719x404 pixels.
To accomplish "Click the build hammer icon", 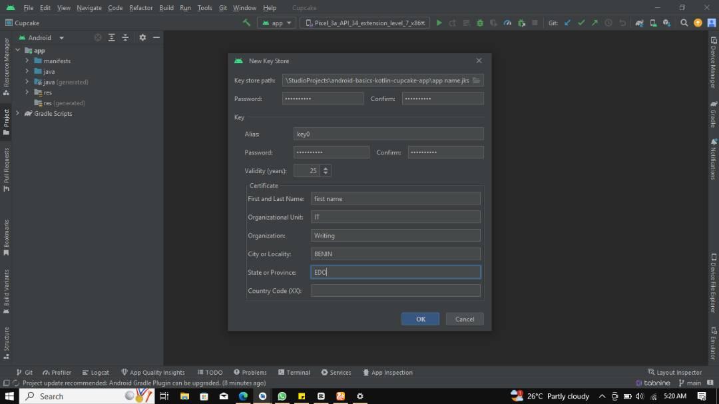I will (246, 23).
